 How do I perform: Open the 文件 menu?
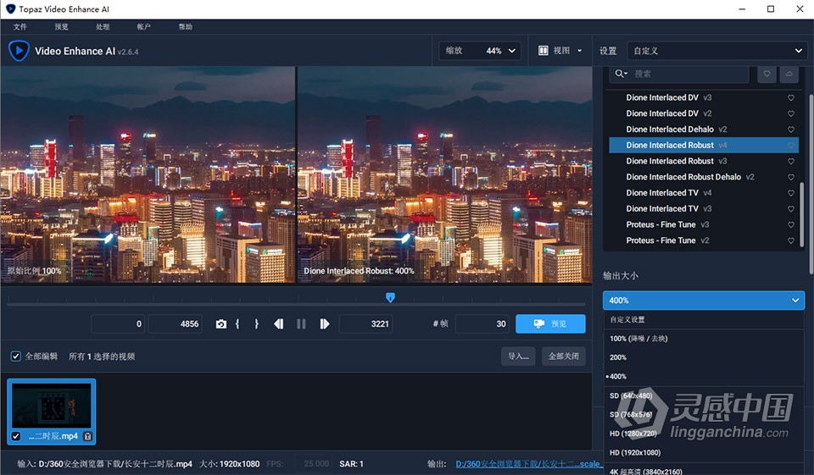[20, 27]
